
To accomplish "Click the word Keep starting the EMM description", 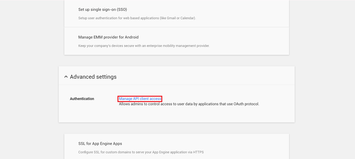I will point(82,46).
